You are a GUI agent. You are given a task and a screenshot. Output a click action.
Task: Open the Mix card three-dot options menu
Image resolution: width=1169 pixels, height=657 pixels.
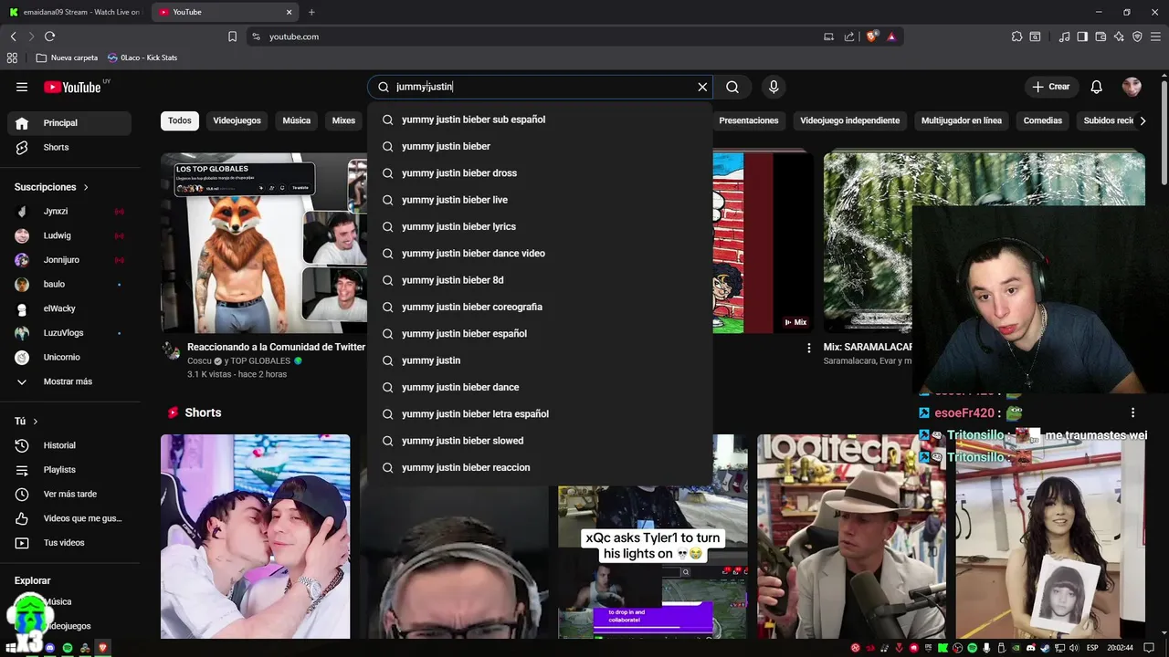tap(808, 348)
